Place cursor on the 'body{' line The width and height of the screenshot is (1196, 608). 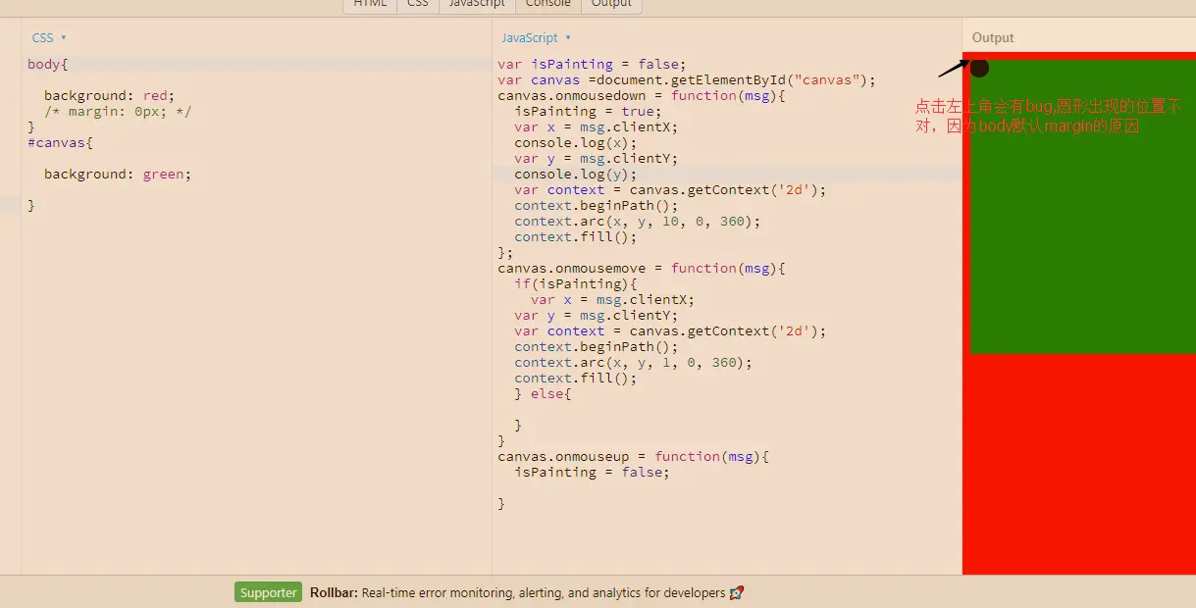coord(48,64)
